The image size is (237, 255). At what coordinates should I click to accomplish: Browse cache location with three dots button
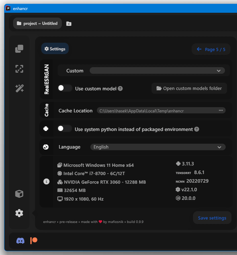coord(221,111)
